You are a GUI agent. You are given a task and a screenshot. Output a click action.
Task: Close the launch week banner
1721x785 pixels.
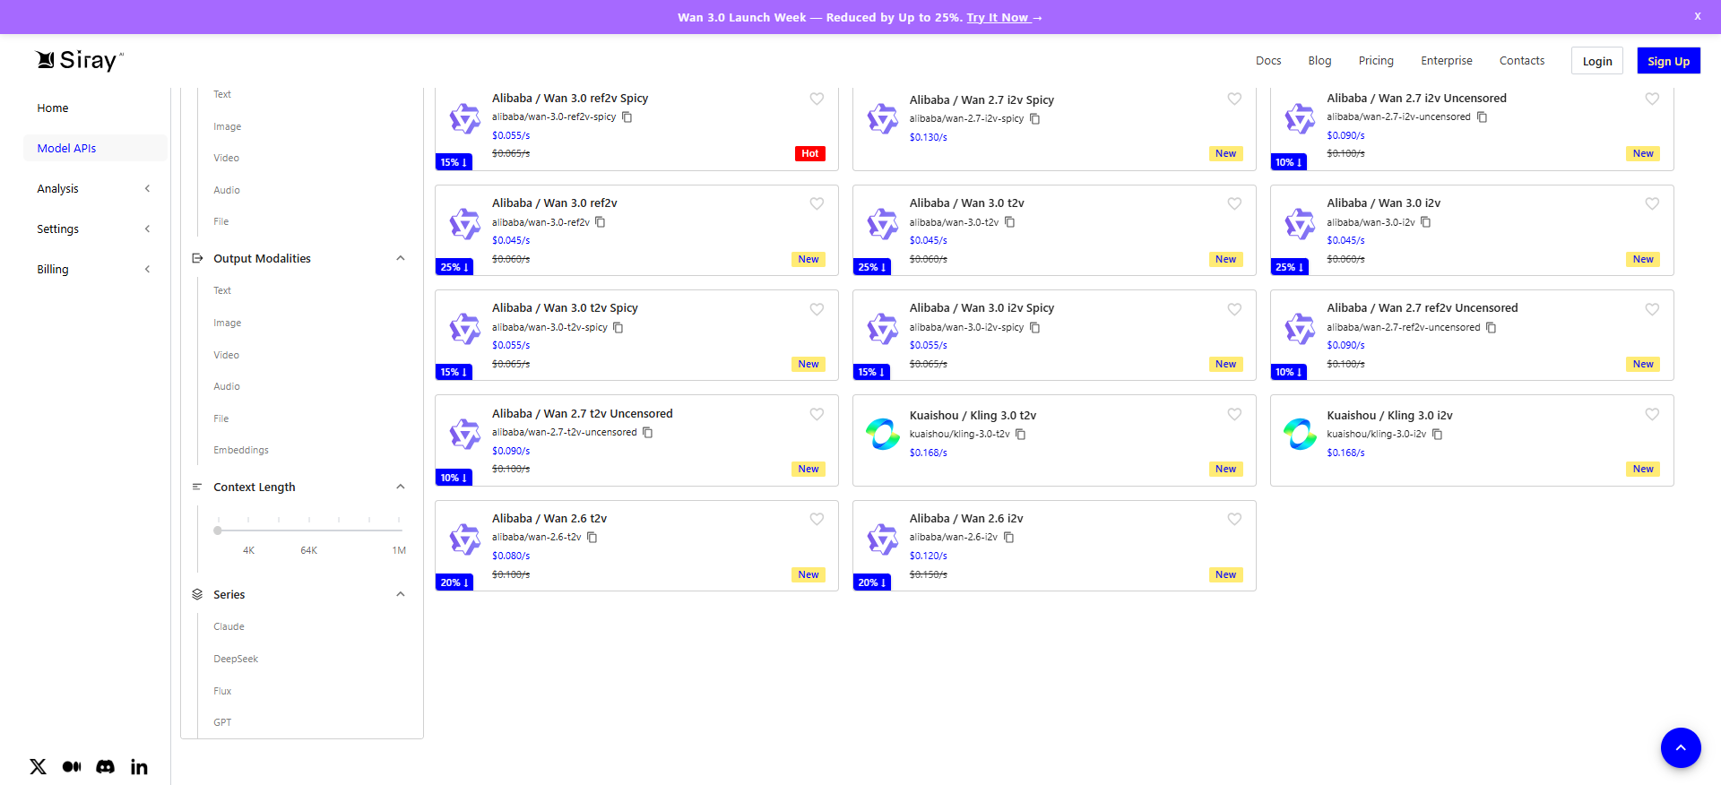(x=1697, y=16)
